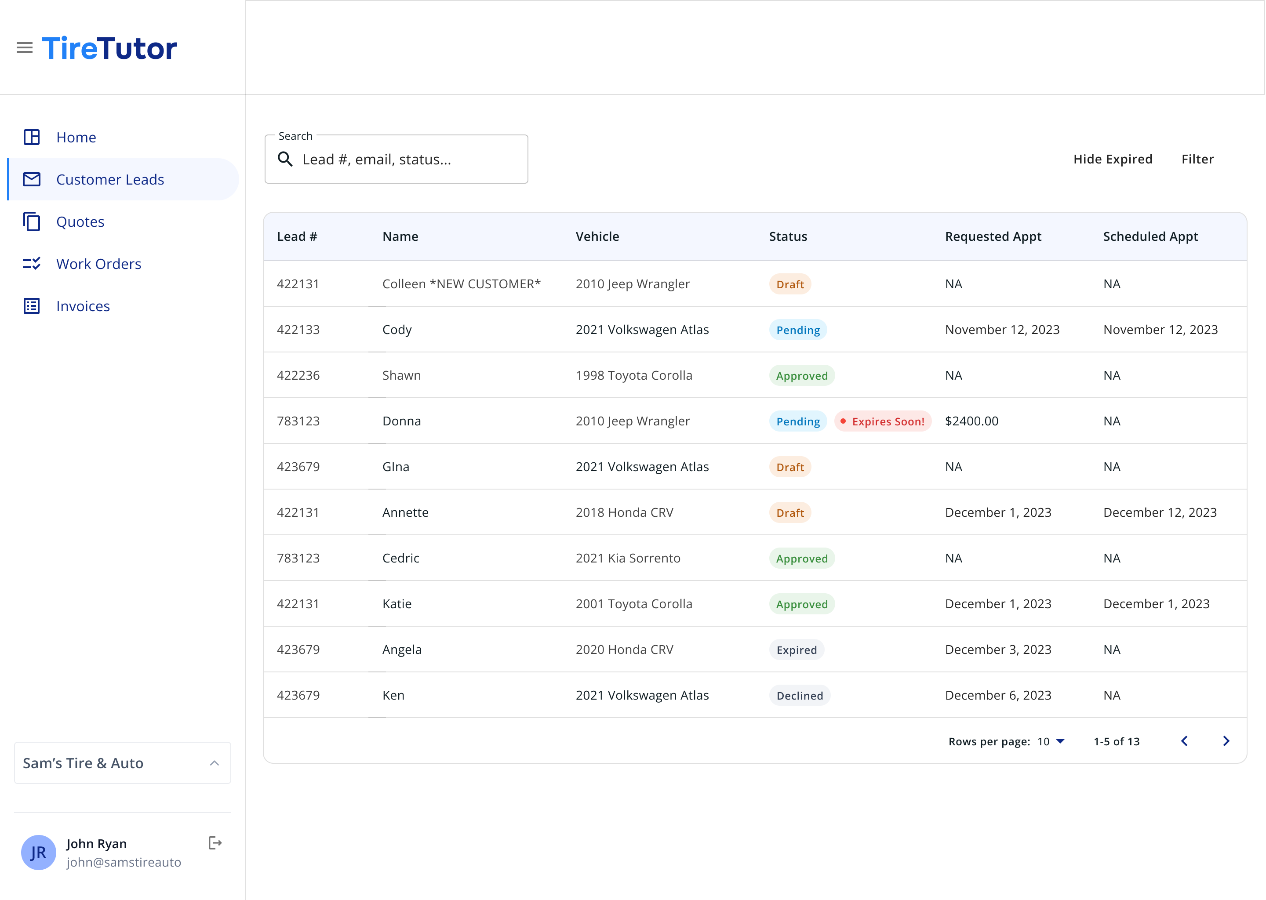
Task: Open the lead row for Cody
Action: [397, 330]
